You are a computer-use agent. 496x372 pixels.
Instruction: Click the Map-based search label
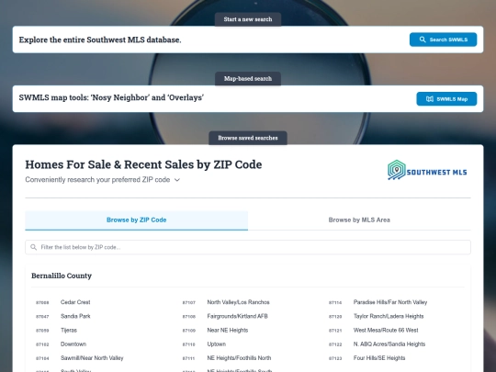pyautogui.click(x=248, y=78)
